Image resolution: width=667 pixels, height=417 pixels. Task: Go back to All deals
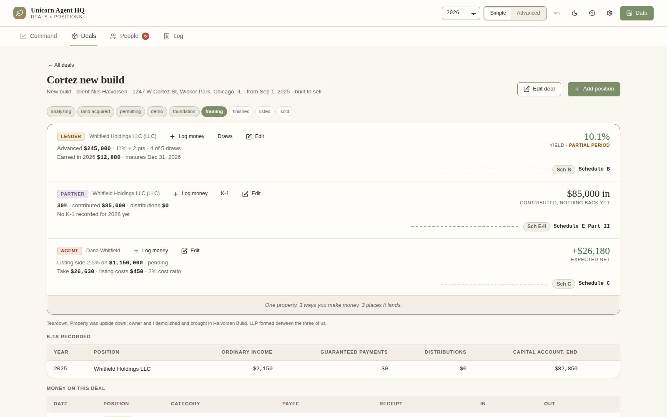[61, 65]
